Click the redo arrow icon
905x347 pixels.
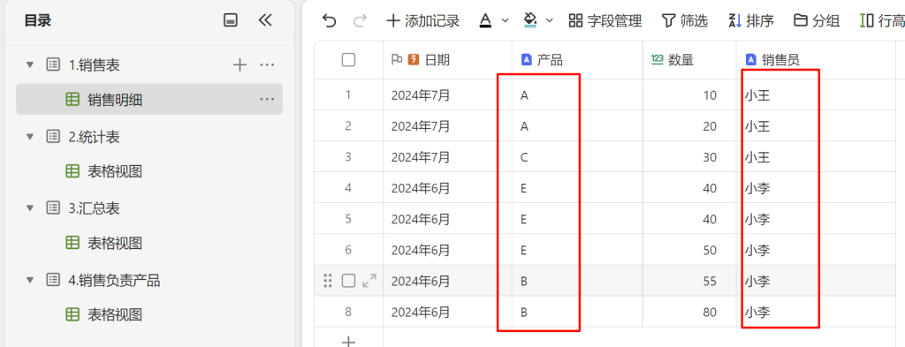coord(361,21)
